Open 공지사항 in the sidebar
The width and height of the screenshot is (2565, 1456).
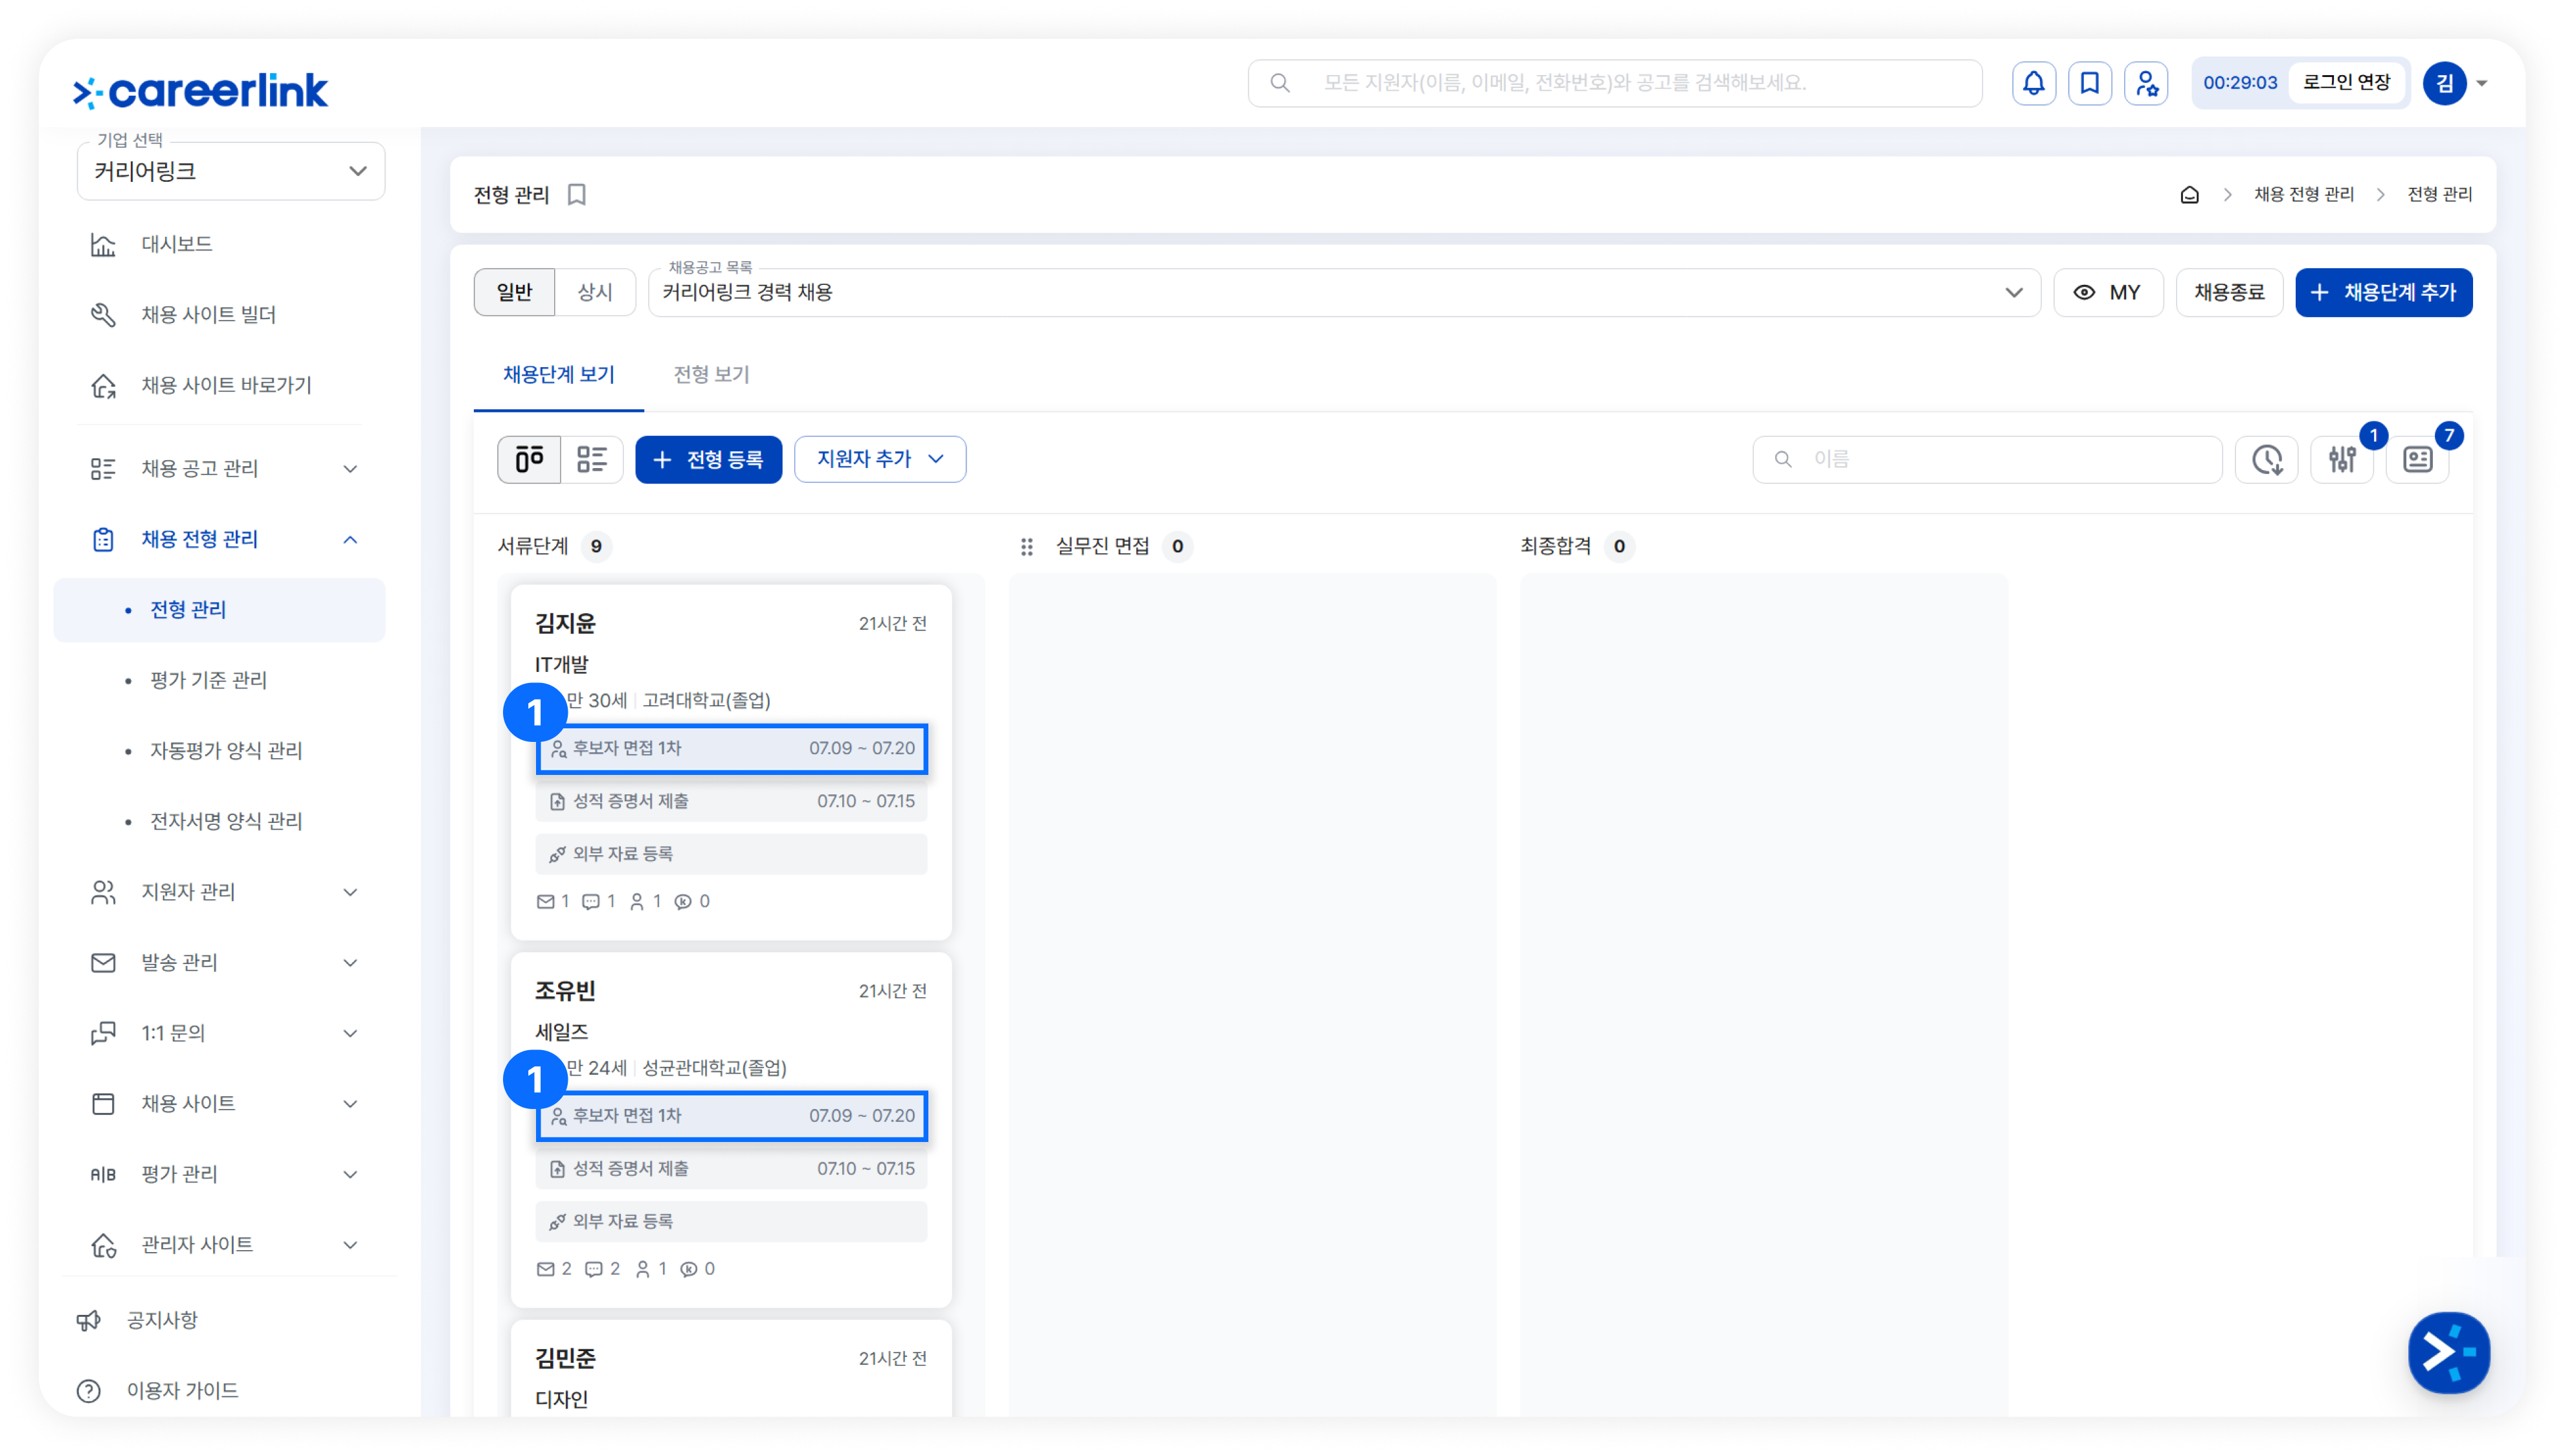click(162, 1321)
